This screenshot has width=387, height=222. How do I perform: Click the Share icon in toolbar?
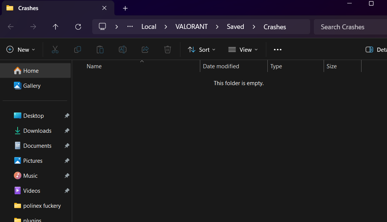(x=145, y=49)
